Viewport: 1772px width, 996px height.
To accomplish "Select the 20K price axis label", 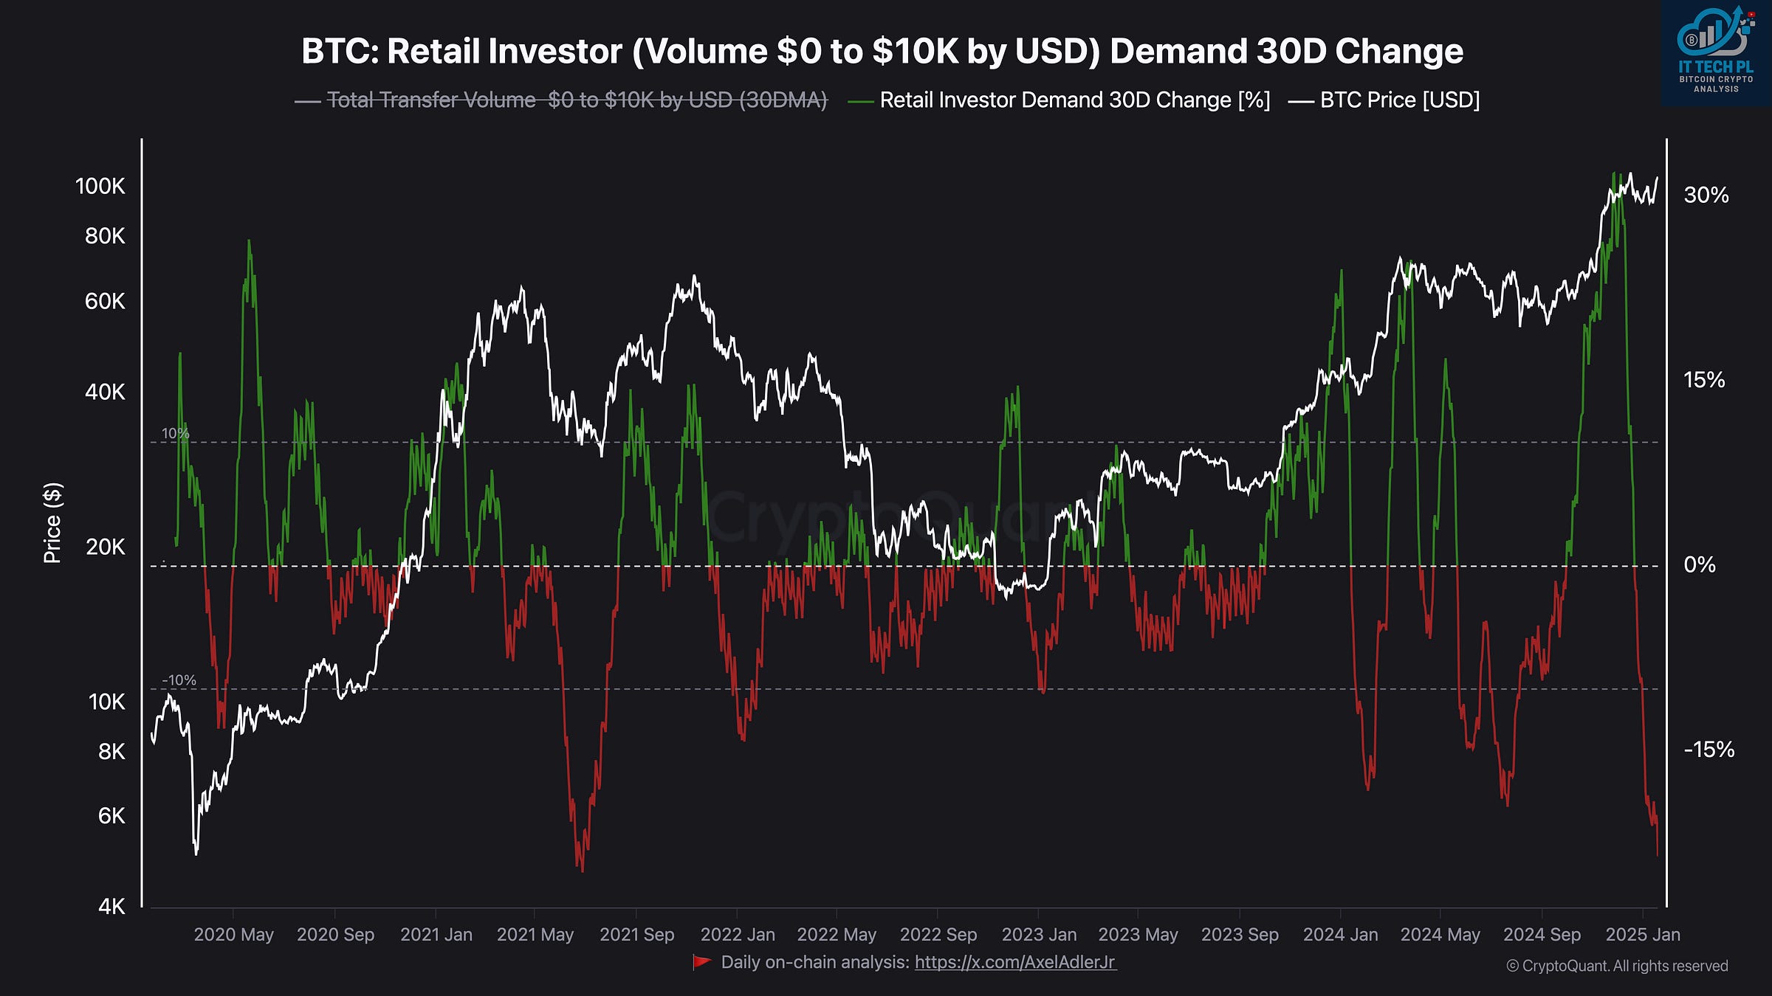I will point(106,547).
